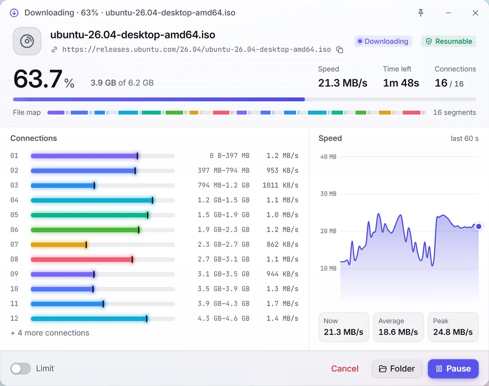489x386 pixels.
Task: Expand the 4 more connections list
Action: 50,333
